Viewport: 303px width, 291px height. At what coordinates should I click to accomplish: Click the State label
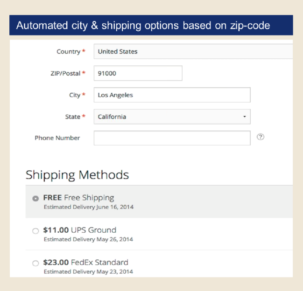(x=73, y=117)
